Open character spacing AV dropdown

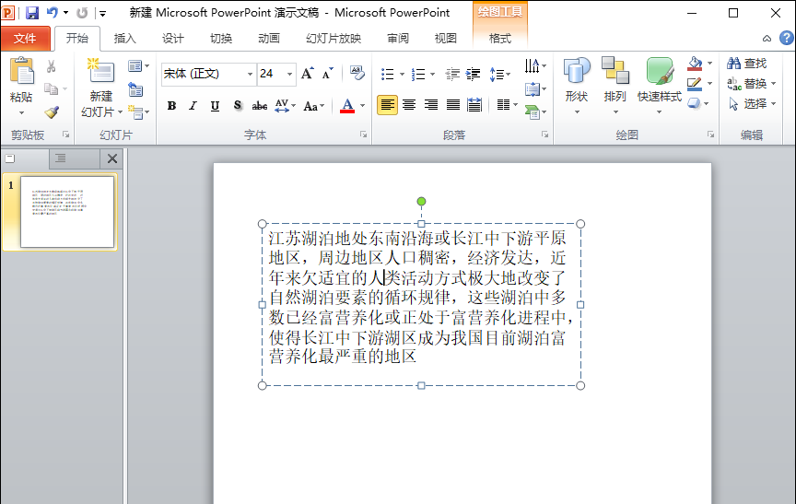[x=285, y=106]
